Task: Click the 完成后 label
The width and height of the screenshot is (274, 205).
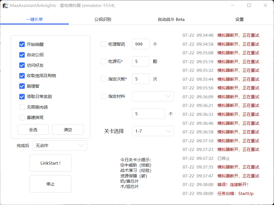Action: (23, 146)
